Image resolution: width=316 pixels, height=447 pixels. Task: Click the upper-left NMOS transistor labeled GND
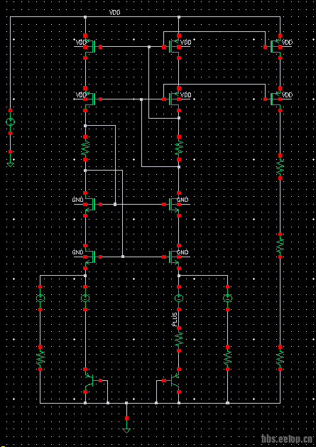[x=89, y=204]
